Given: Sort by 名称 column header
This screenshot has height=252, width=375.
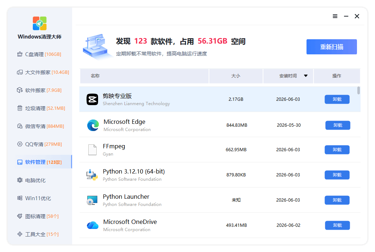Looking at the screenshot, I should point(144,76).
